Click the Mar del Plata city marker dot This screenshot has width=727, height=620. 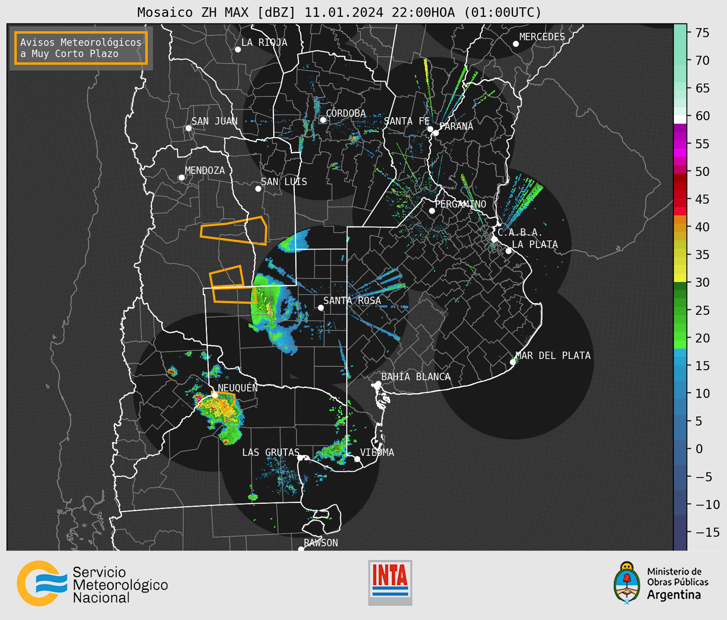pos(513,362)
